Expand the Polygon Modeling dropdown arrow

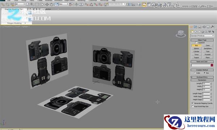tap(25, 23)
